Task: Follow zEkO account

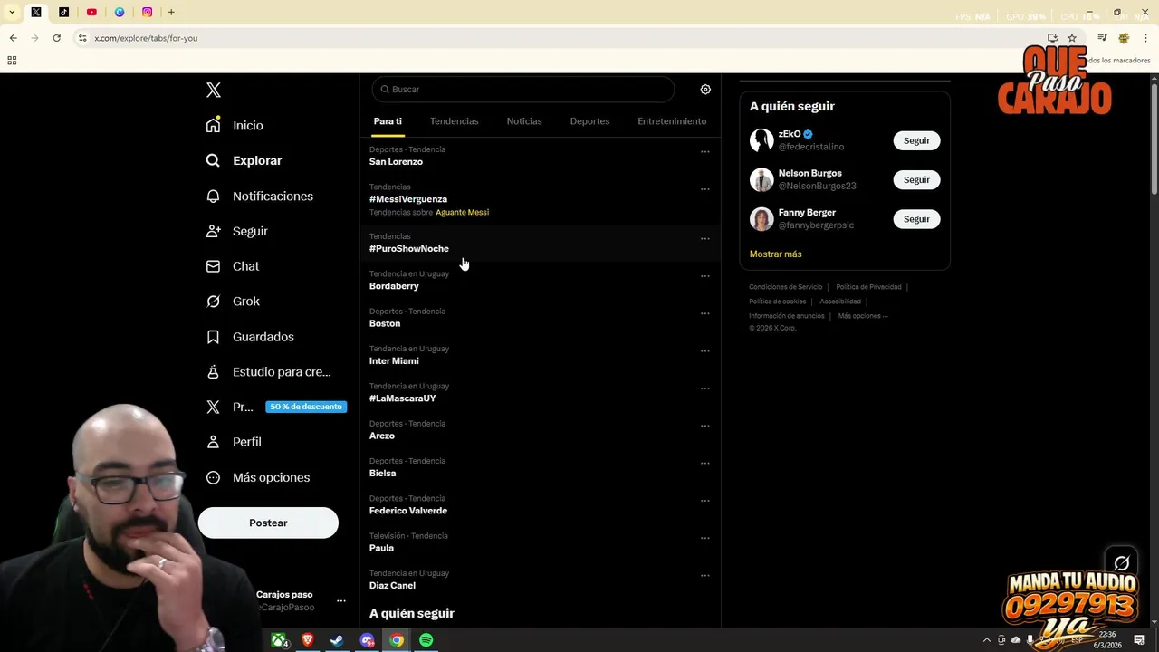Action: pyautogui.click(x=916, y=140)
